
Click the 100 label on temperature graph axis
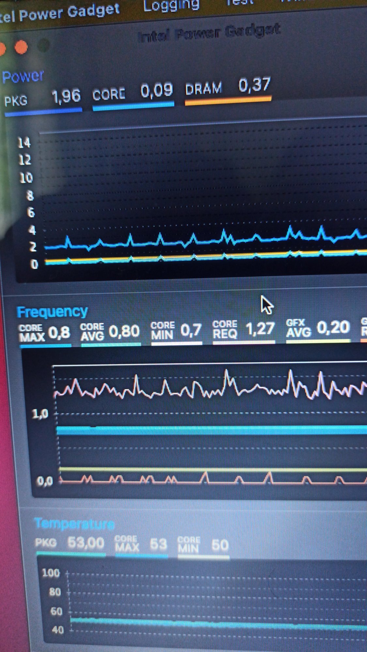[51, 573]
